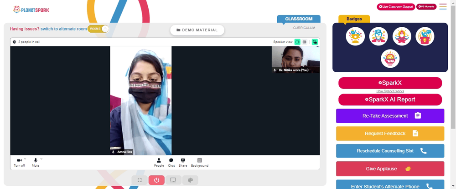The height and width of the screenshot is (189, 456).
Task: Click the "Having issues?" text
Action: 25,29
